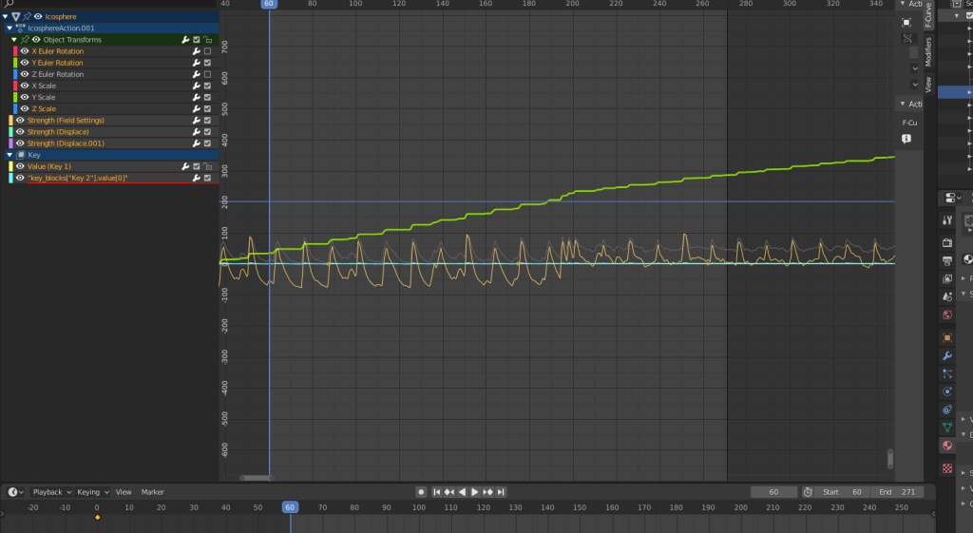Hide the Y Scale curve via eye icon
The height and width of the screenshot is (533, 973).
tap(23, 97)
